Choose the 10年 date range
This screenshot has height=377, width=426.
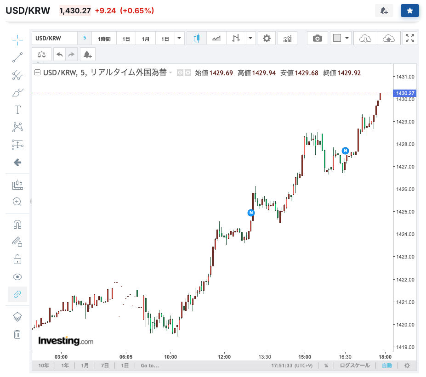pyautogui.click(x=44, y=366)
